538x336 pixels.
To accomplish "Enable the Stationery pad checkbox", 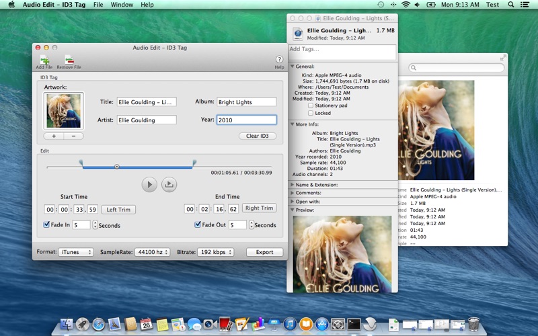I will click(311, 106).
